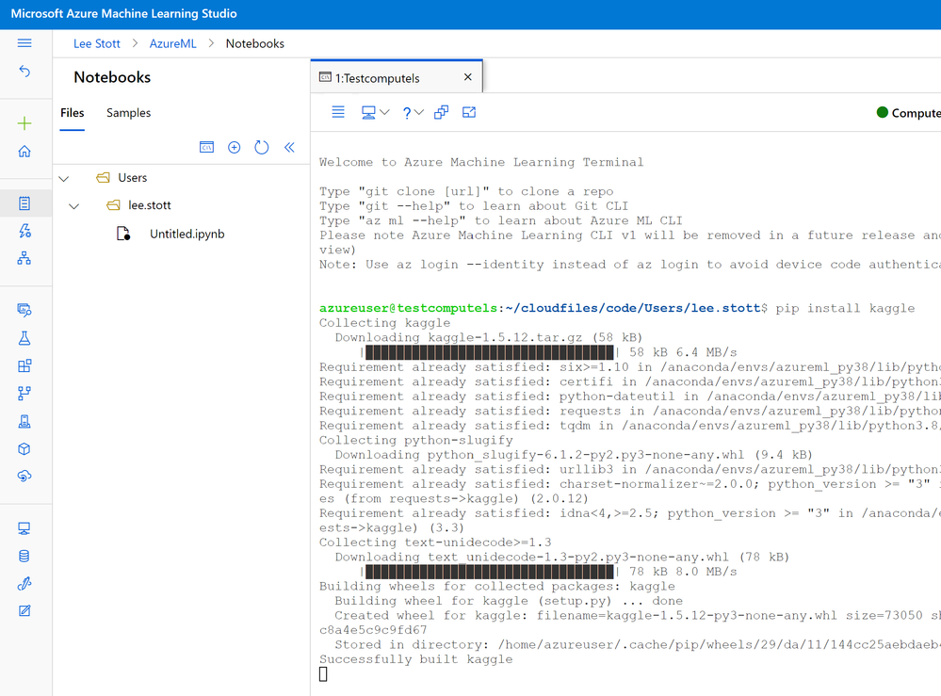The height and width of the screenshot is (696, 941).
Task: Click the duplicate terminal windows icon
Action: (441, 112)
